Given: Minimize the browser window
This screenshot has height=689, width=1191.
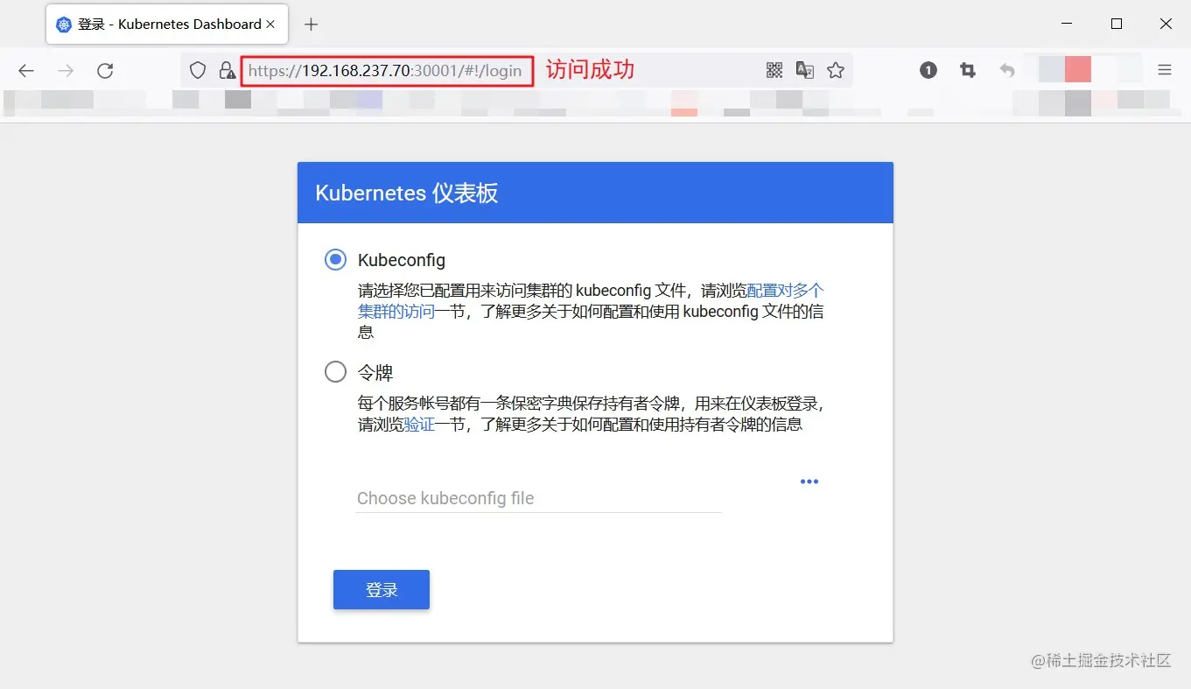Looking at the screenshot, I should pyautogui.click(x=1067, y=25).
